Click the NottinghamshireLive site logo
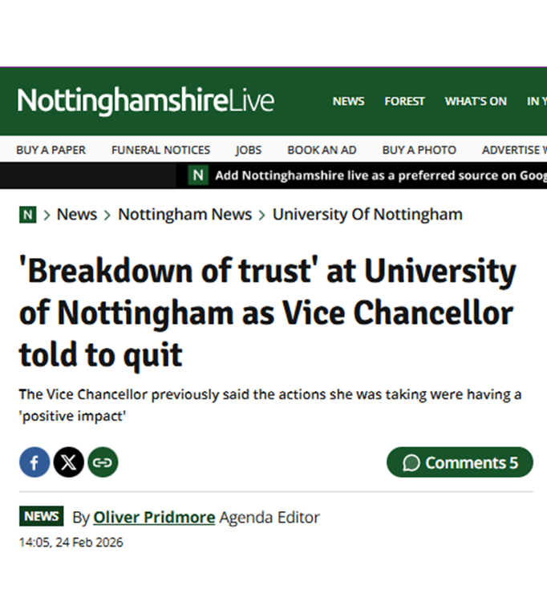The width and height of the screenshot is (547, 601). 146,101
